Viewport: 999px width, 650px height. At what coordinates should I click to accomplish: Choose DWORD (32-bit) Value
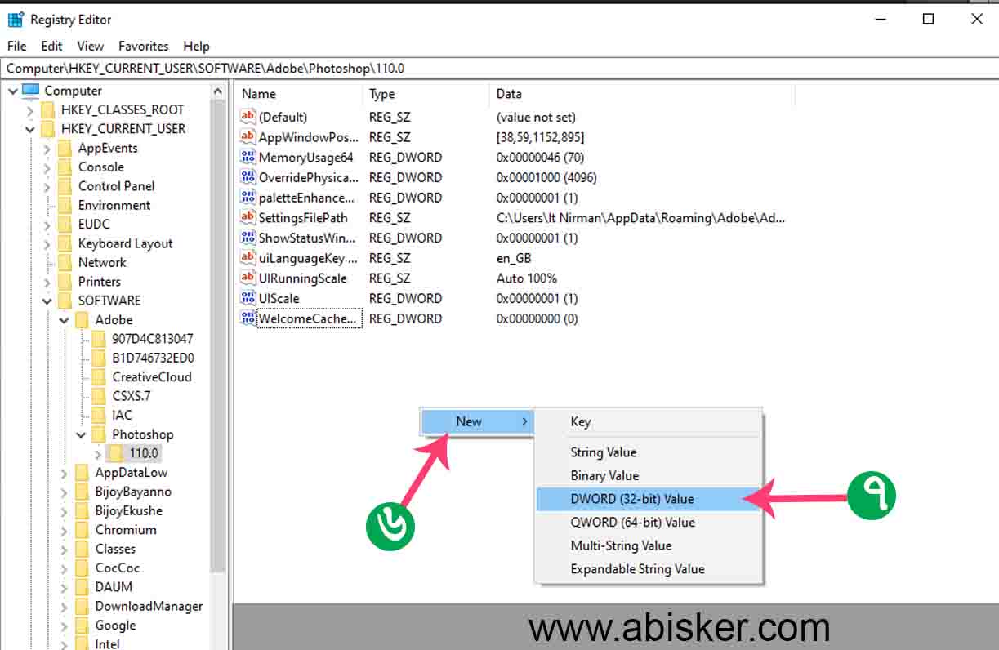tap(648, 499)
